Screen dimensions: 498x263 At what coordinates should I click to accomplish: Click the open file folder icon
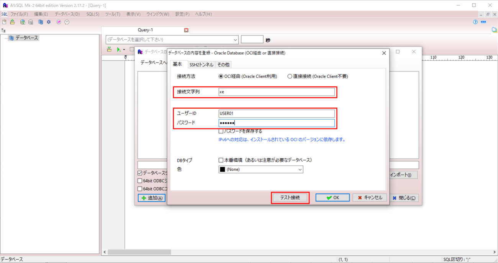tap(13, 22)
